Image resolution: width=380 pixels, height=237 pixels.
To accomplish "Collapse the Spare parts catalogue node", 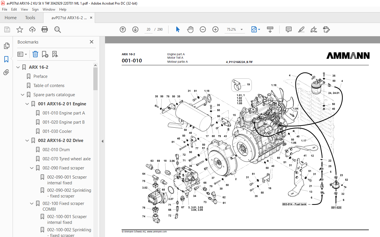I will [23, 95].
